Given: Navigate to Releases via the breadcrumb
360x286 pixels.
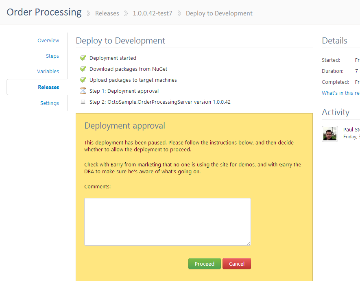Looking at the screenshot, I should coord(107,13).
